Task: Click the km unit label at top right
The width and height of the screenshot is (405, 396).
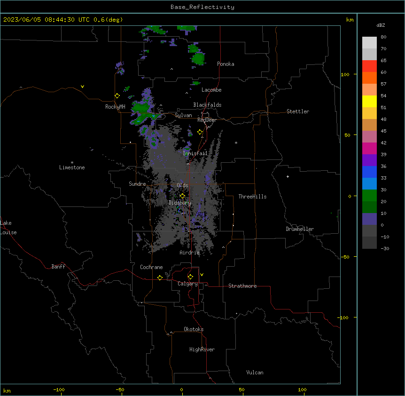Action: [350, 20]
